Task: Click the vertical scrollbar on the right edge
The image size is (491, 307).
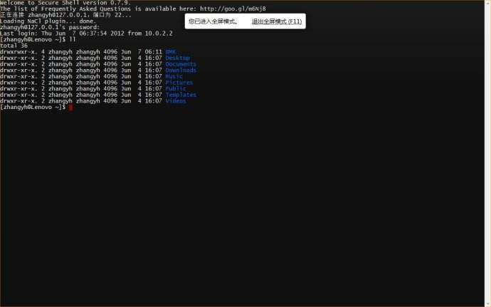Action: pos(487,153)
